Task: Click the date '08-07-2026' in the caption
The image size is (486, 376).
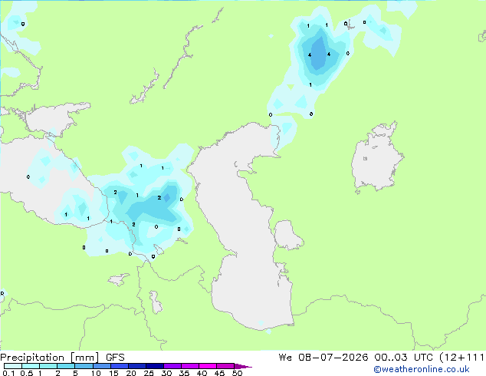Action: pos(333,358)
